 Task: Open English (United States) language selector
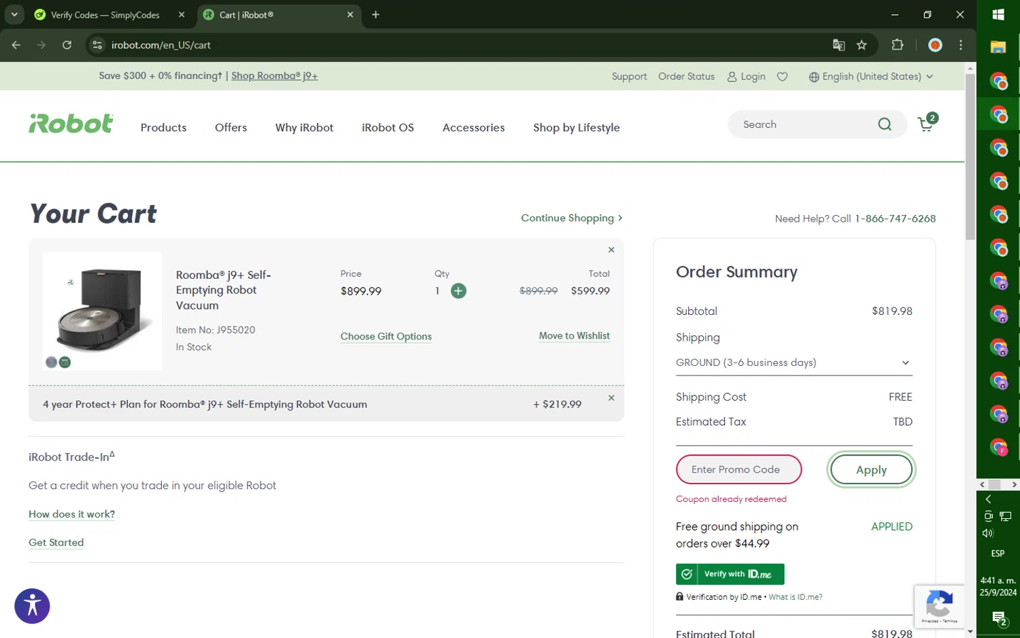870,77
